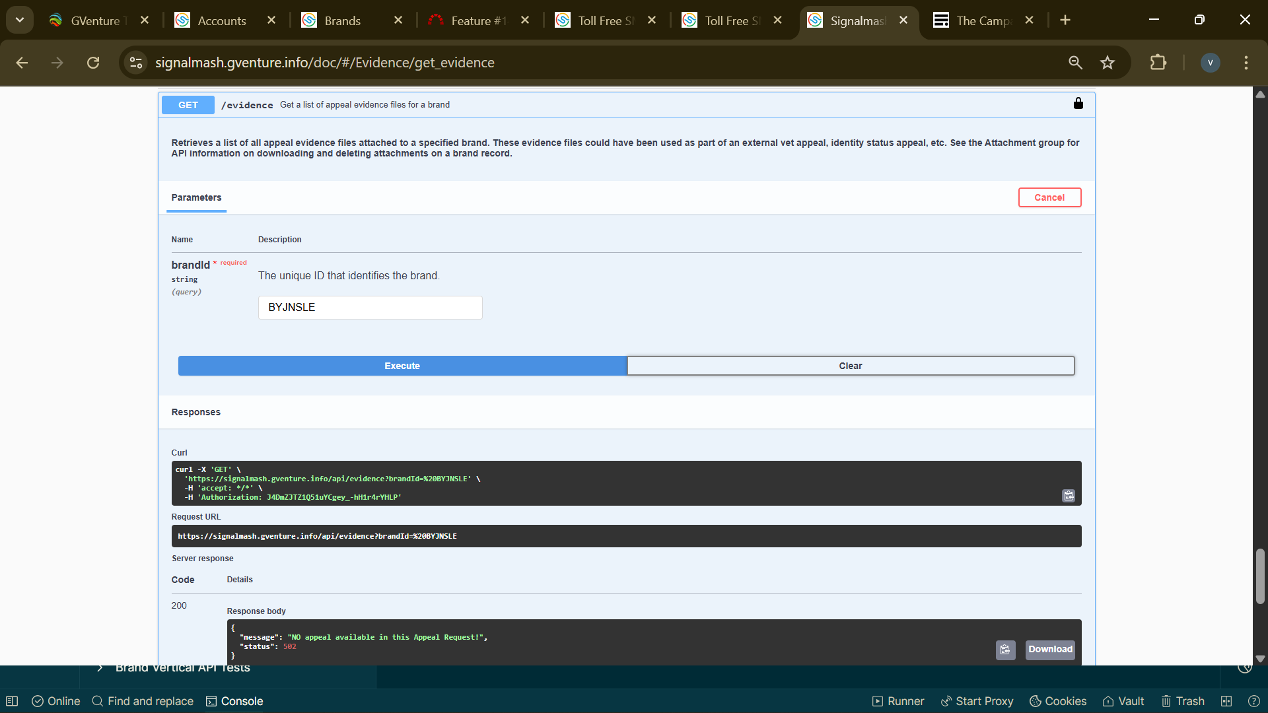The image size is (1268, 713).
Task: Click the zoom magnifier icon in address bar
Action: [1075, 63]
